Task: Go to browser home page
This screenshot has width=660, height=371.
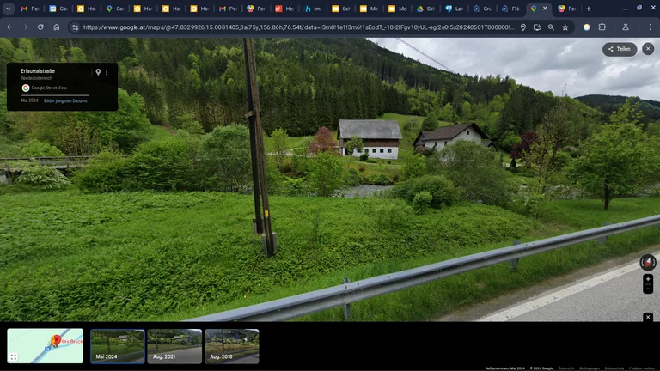Action: tap(57, 27)
